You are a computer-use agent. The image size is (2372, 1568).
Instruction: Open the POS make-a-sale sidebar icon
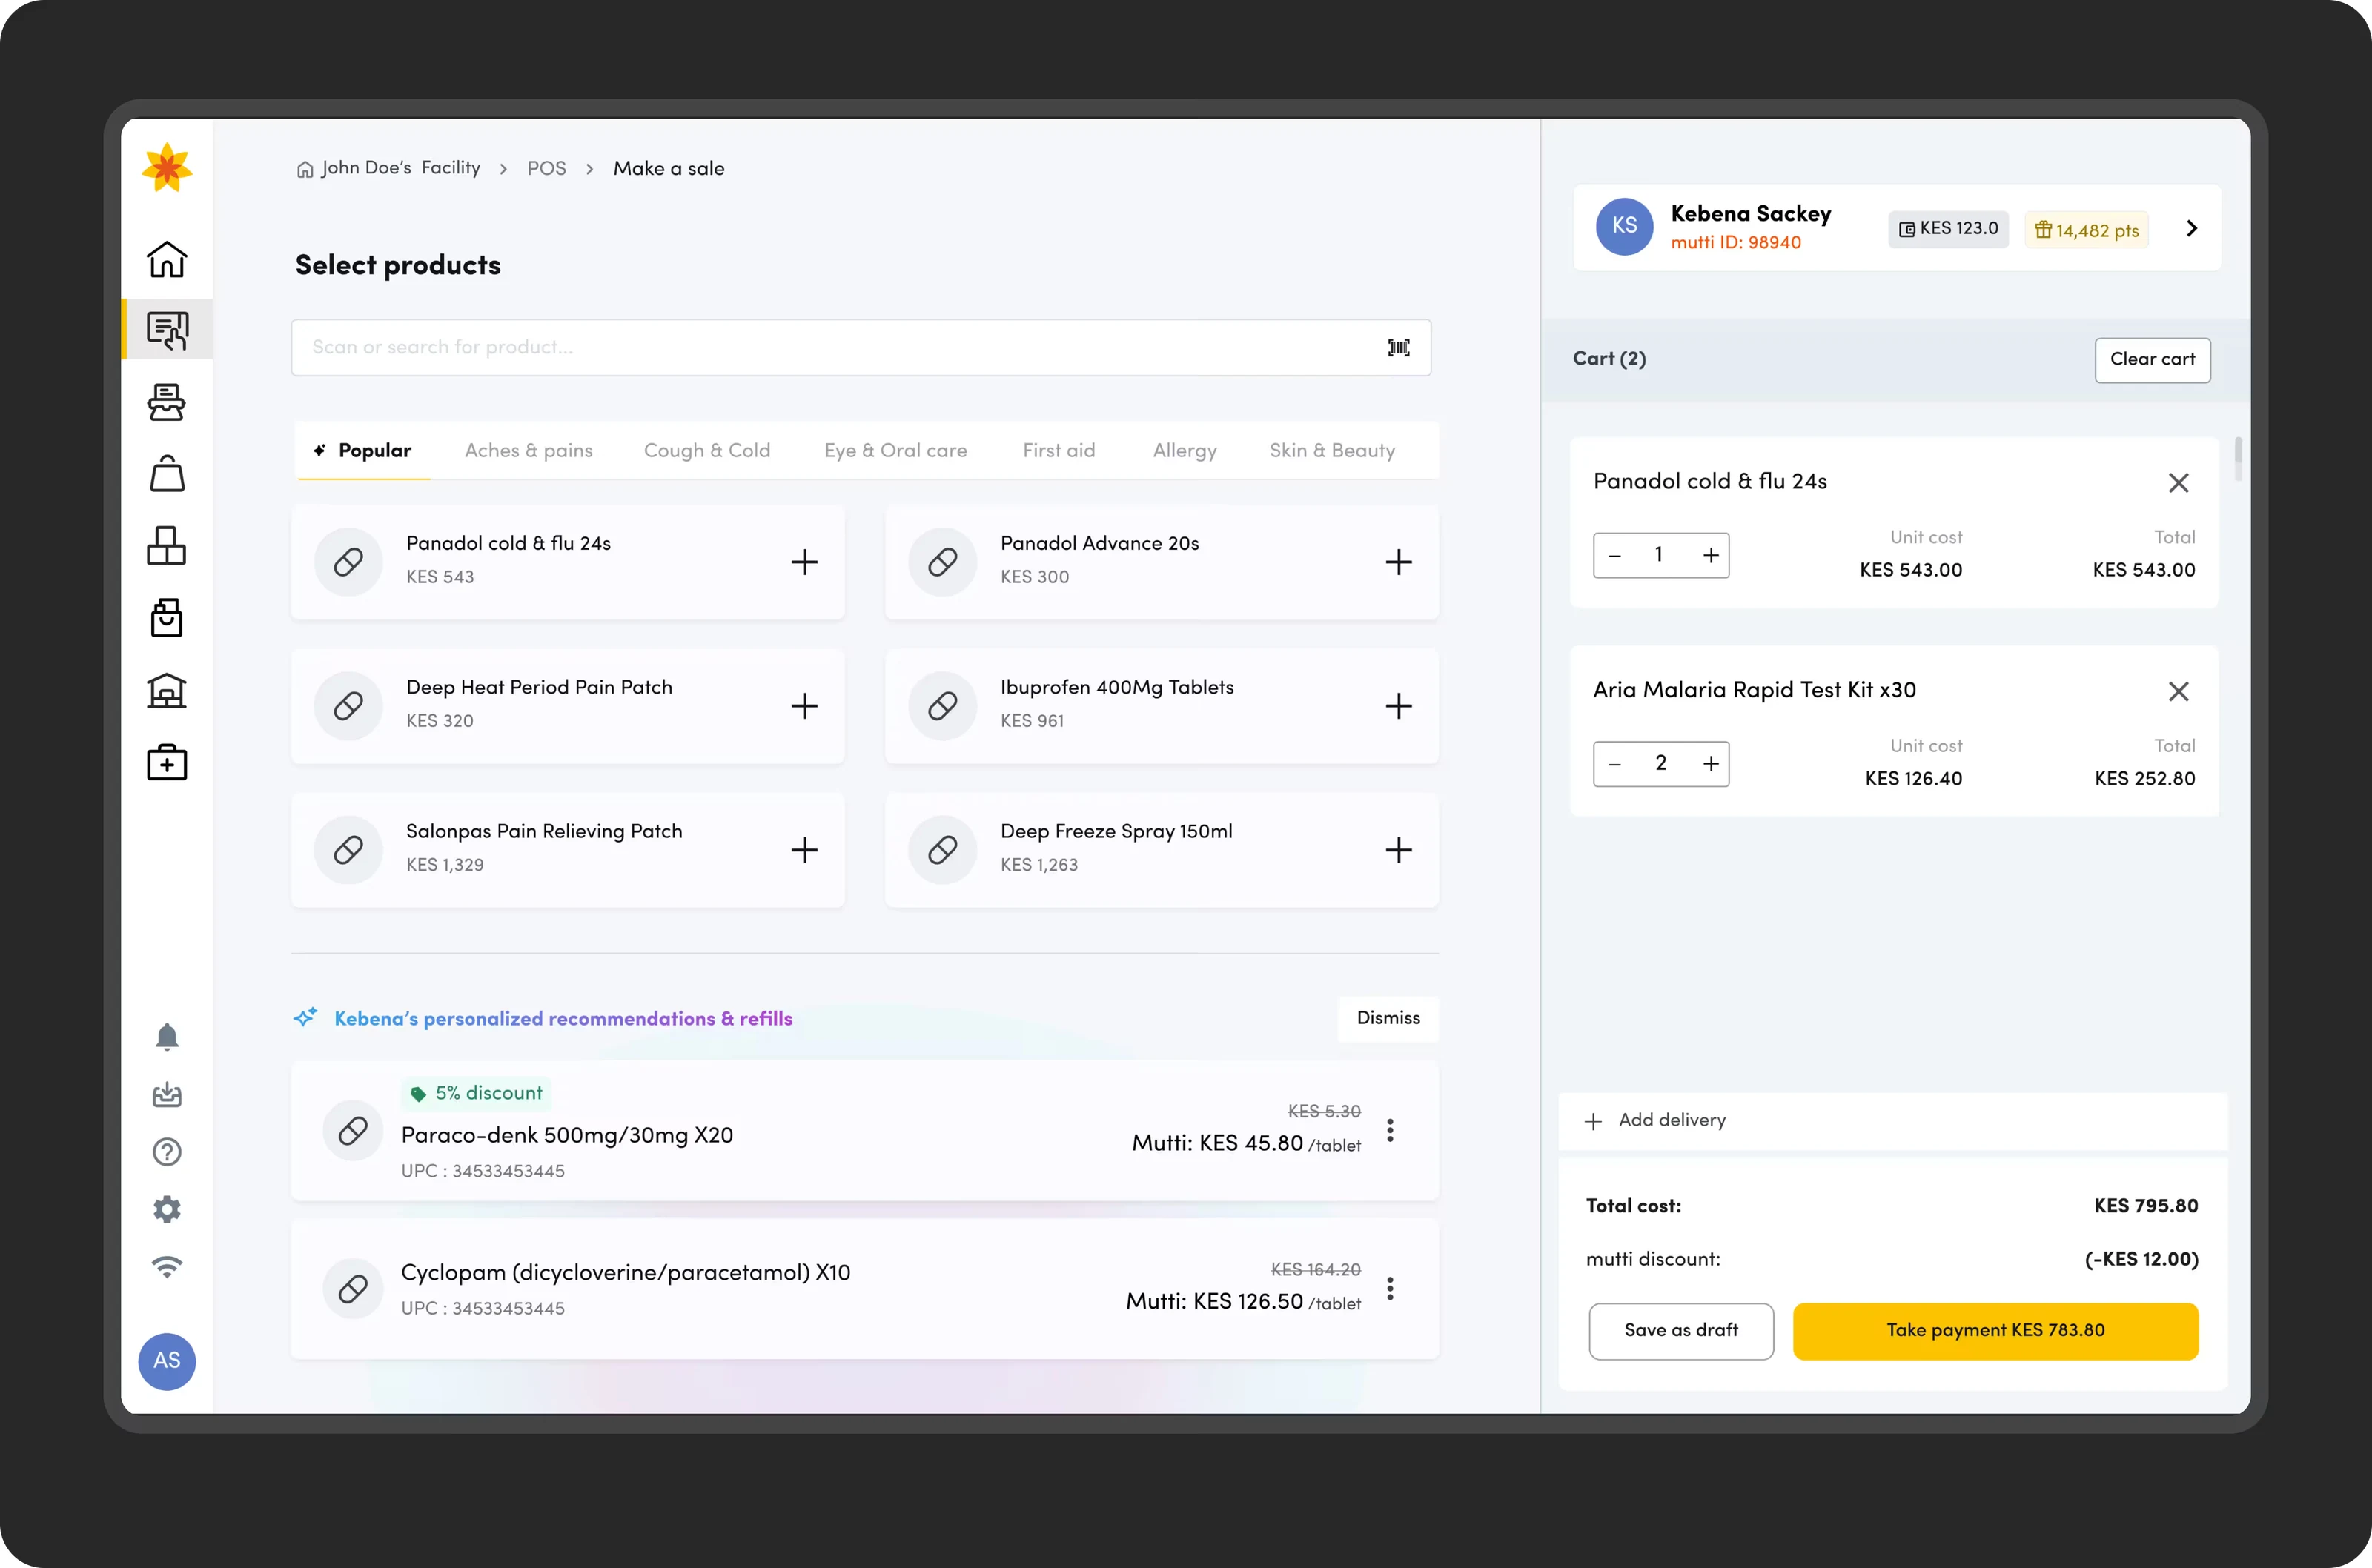[x=166, y=330]
